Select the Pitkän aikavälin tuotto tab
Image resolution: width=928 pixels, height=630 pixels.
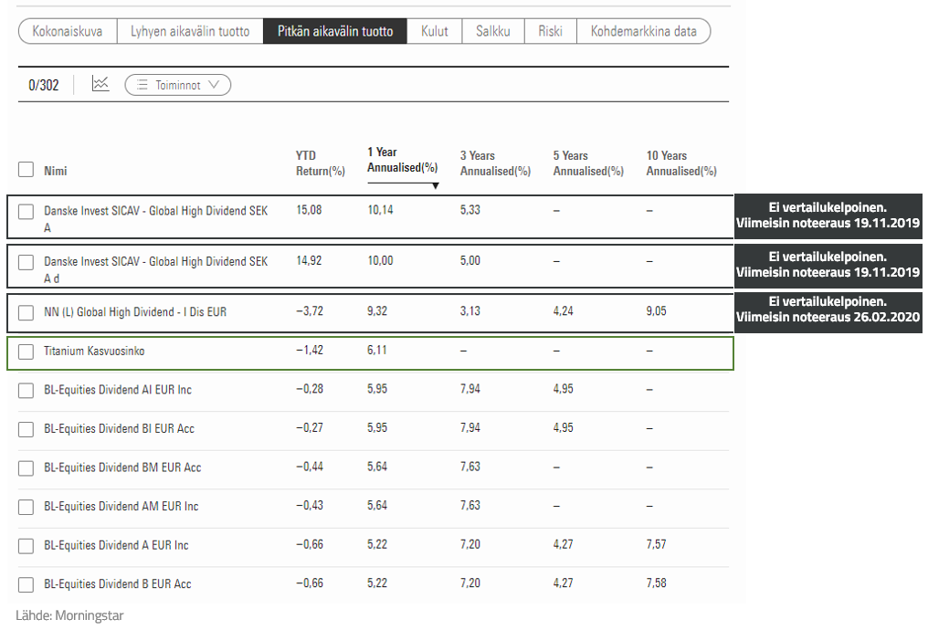(335, 31)
